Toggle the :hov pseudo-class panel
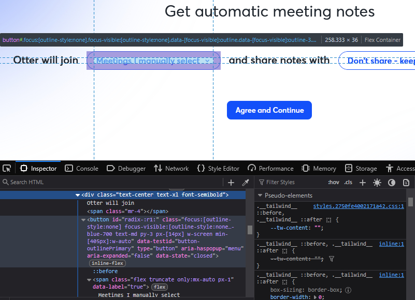Screen dimensions: 415x300 click(x=334, y=182)
